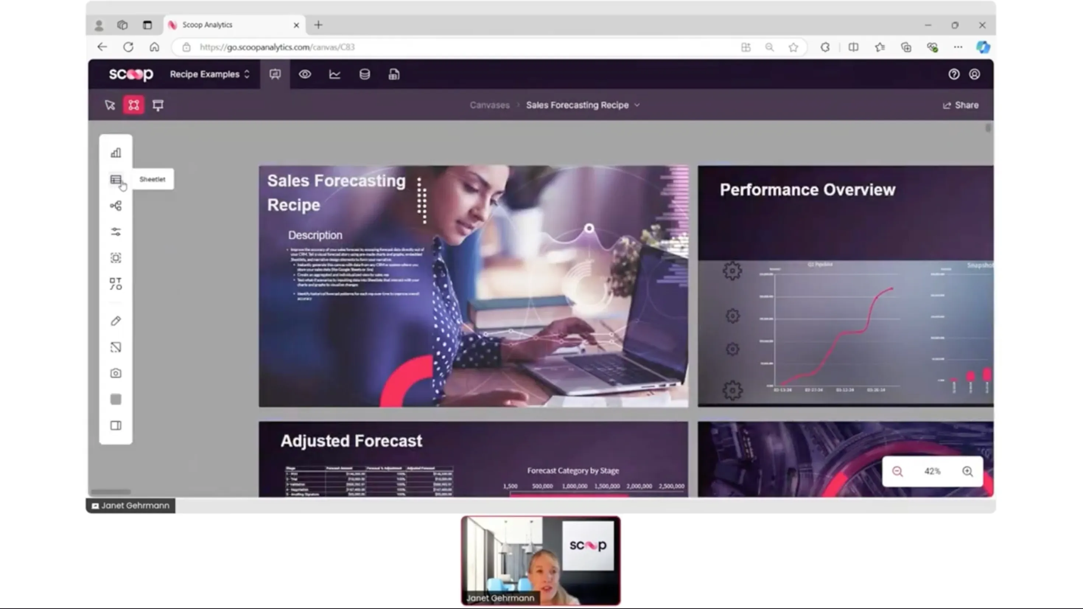The height and width of the screenshot is (609, 1083).
Task: Toggle the selection mode icon highlighted in pink
Action: [x=134, y=105]
